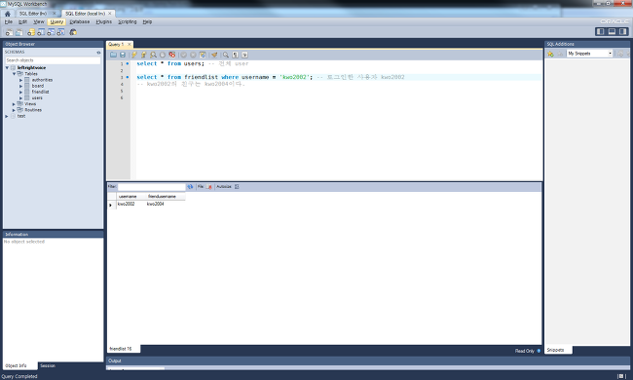Toggle invisible characters display
Viewport: 633px width, 380px height.
pos(235,55)
